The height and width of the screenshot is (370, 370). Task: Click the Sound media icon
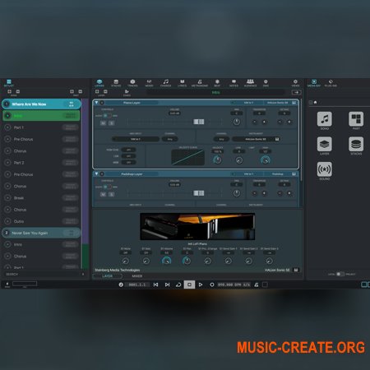[x=325, y=169]
